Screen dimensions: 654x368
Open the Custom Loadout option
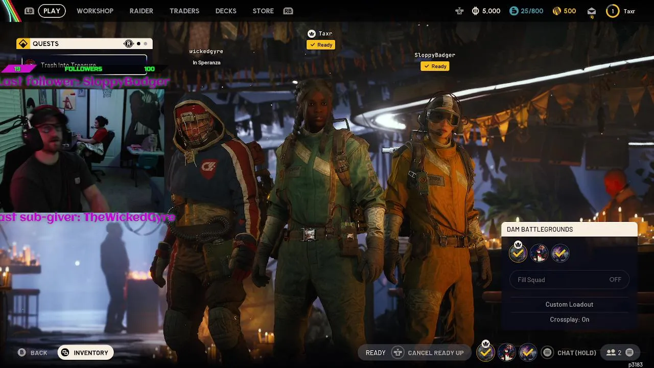click(569, 304)
